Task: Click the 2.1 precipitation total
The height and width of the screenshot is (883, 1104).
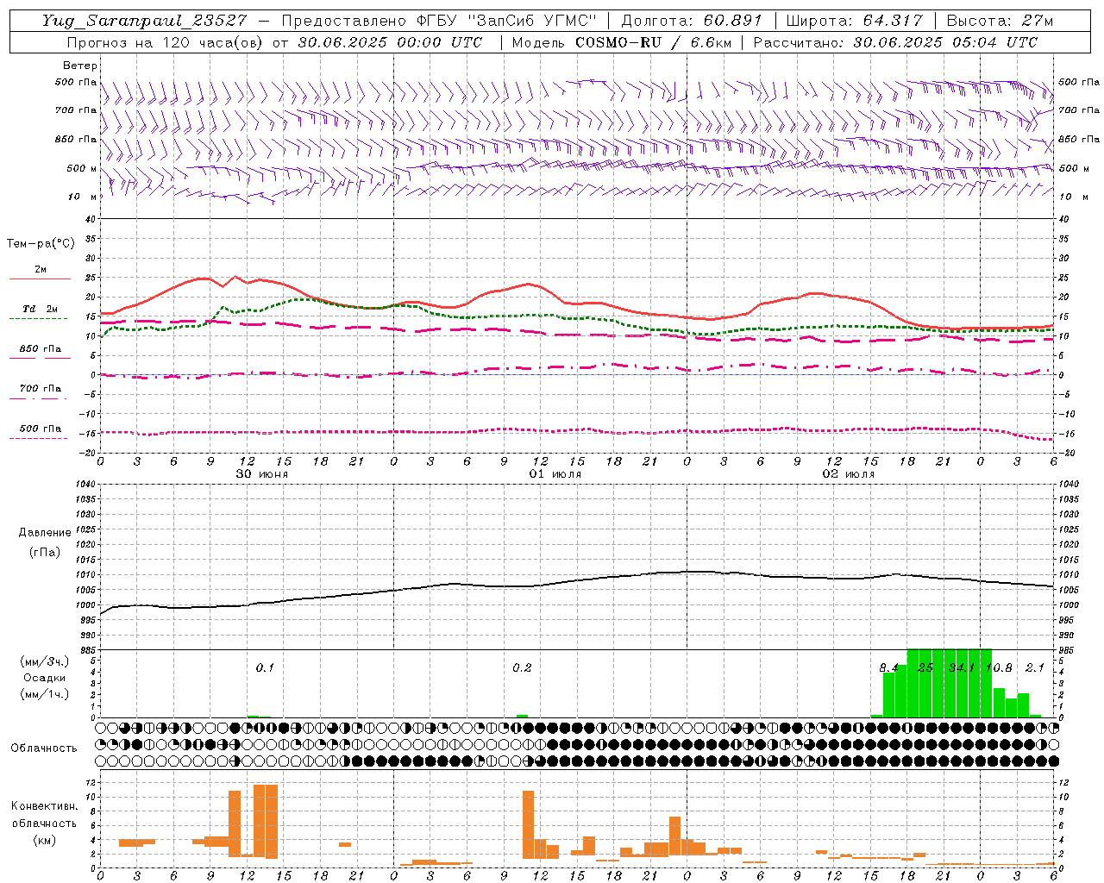Action: (1035, 667)
